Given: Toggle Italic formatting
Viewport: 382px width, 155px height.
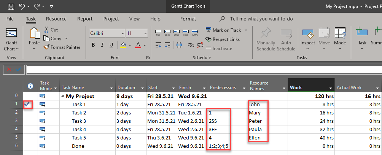Looking at the screenshot, I should click(103, 45).
